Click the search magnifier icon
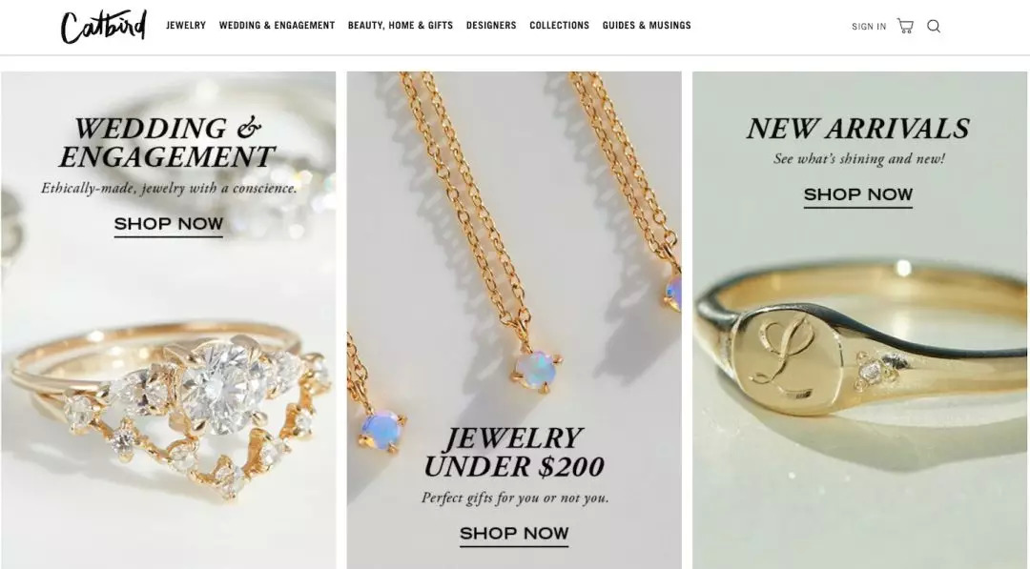The height and width of the screenshot is (569, 1030). tap(934, 27)
